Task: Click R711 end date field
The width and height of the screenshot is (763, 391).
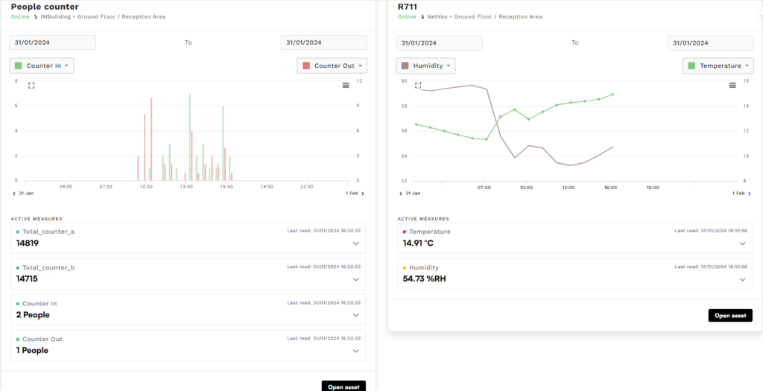Action: point(710,43)
